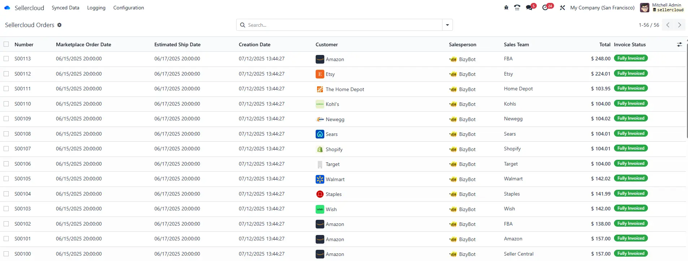Image resolution: width=688 pixels, height=261 pixels.
Task: Click the magnifier search icon
Action: (x=243, y=25)
